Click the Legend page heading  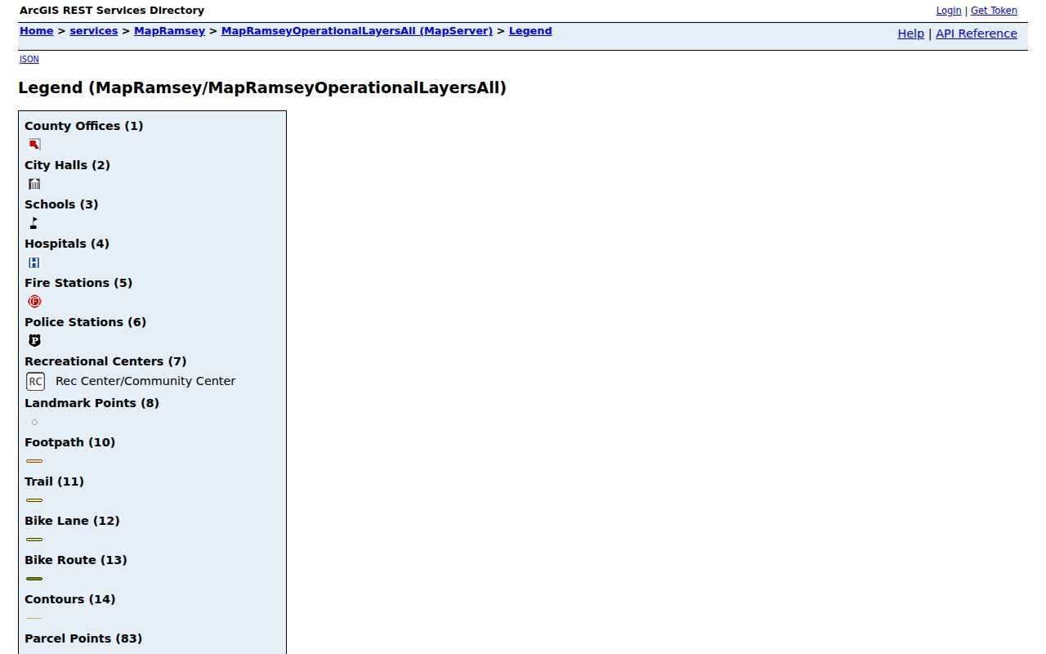pyautogui.click(x=262, y=87)
